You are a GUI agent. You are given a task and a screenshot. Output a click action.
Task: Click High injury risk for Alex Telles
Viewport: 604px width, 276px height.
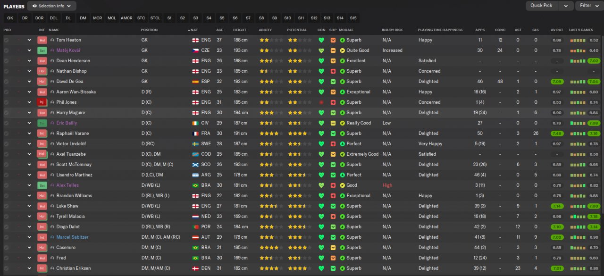[x=387, y=185]
